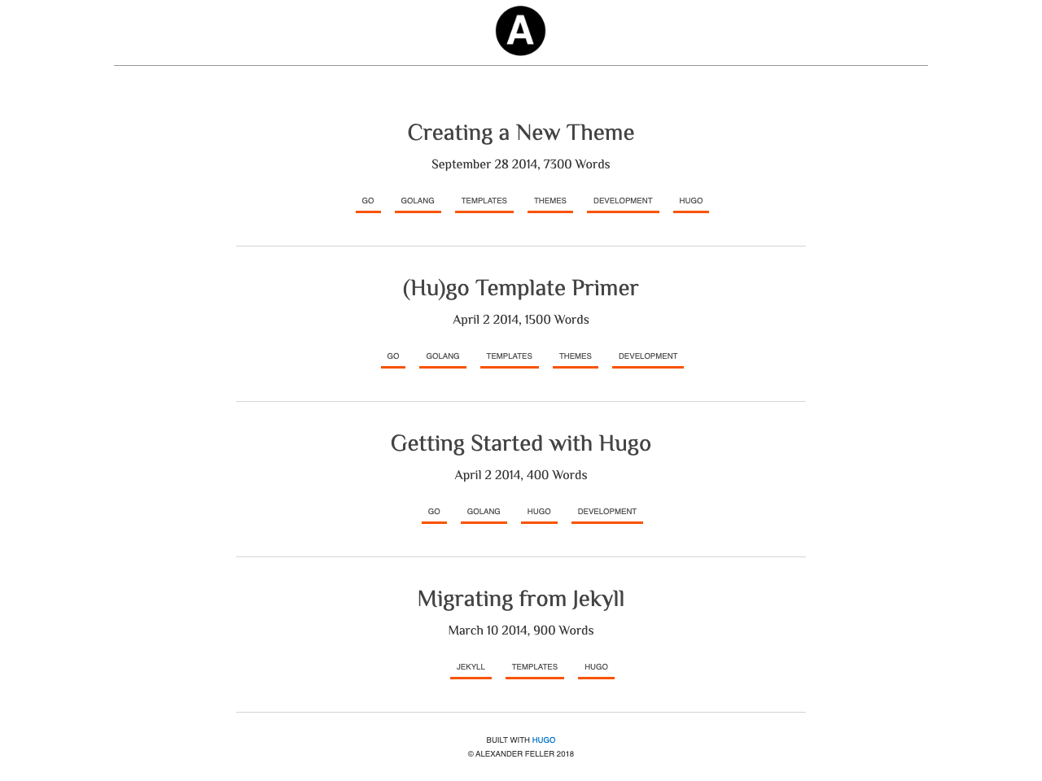Select DEVELOPMENT tag under (Hu)go Template Primer
This screenshot has height=781, width=1042.
click(x=647, y=356)
